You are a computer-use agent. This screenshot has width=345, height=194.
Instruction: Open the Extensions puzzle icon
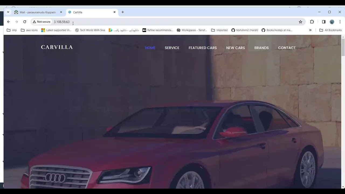312,22
